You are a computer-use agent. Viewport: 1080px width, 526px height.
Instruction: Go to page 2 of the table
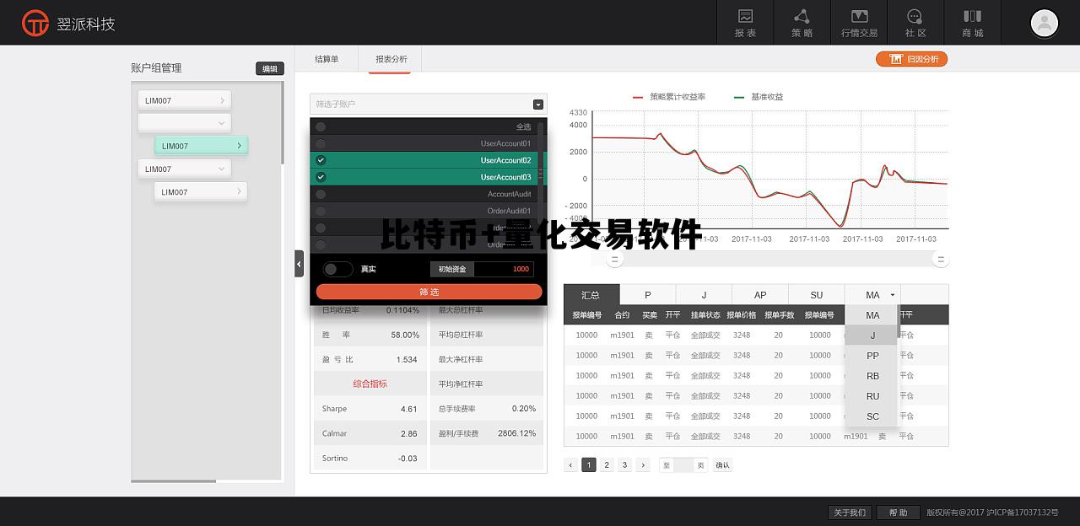click(x=607, y=464)
